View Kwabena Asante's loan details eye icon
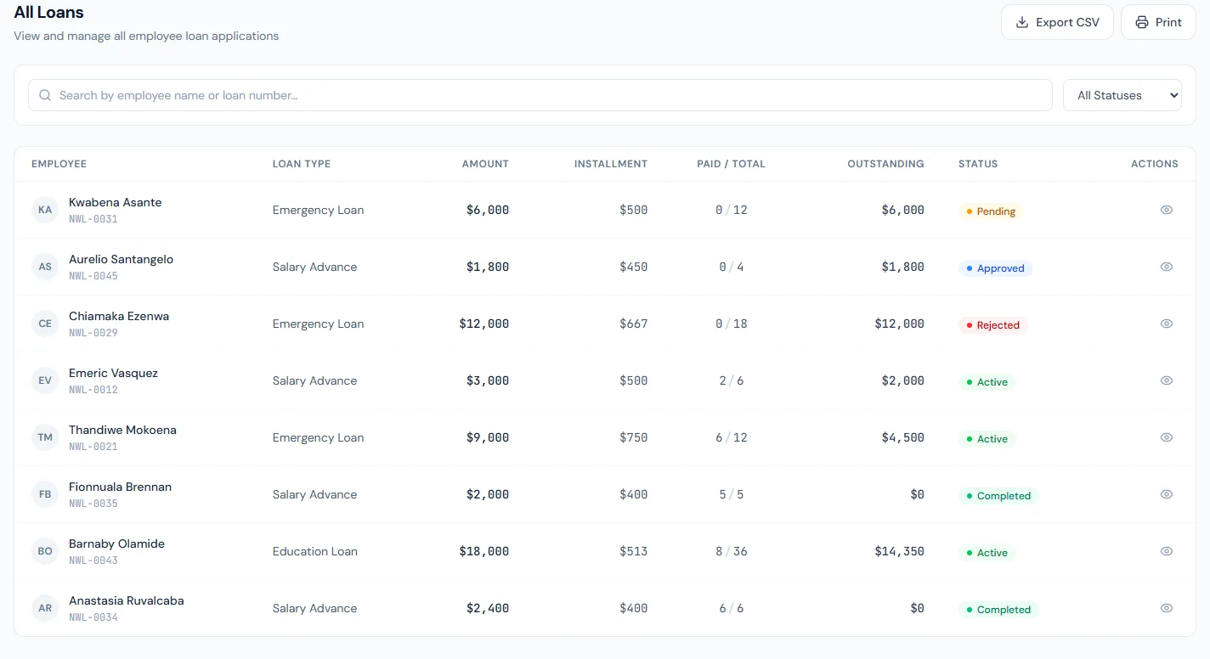The image size is (1210, 659). tap(1167, 210)
